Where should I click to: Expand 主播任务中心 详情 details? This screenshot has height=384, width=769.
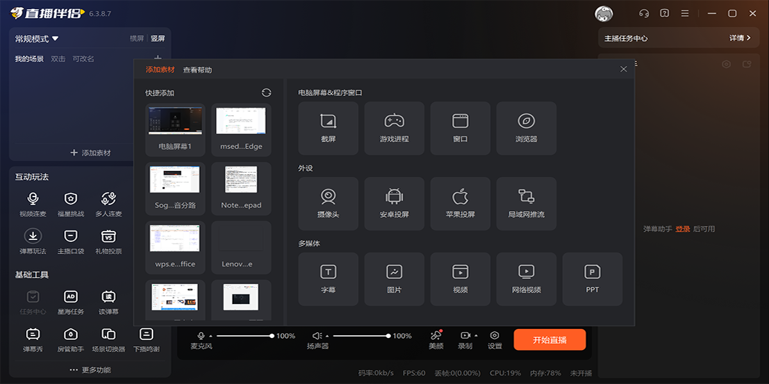[x=740, y=38]
